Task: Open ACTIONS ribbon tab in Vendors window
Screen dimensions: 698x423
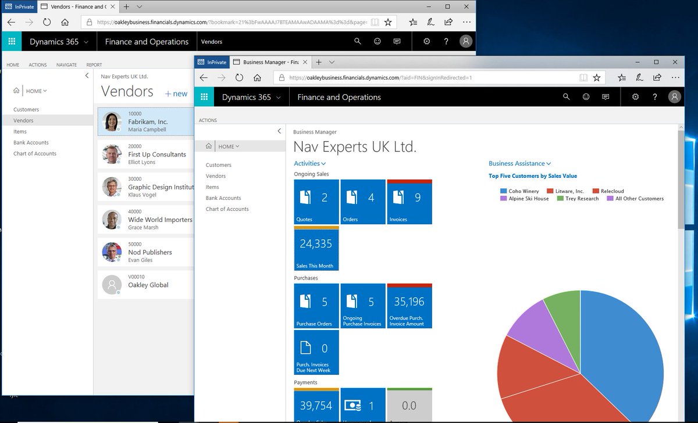Action: click(x=38, y=64)
